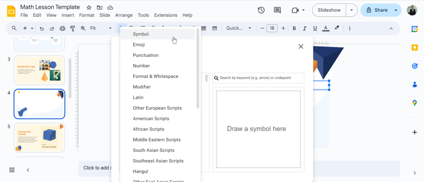The image size is (424, 182).
Task: Toggle underline text formatting
Action: pyautogui.click(x=315, y=28)
